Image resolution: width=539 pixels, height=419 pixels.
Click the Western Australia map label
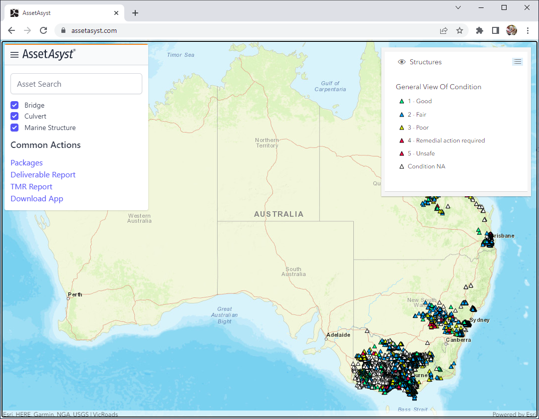point(139,218)
